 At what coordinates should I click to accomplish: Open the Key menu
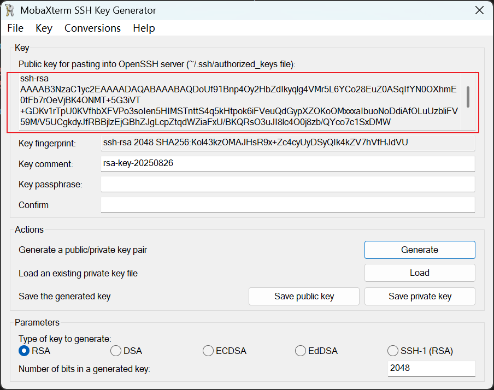[44, 28]
